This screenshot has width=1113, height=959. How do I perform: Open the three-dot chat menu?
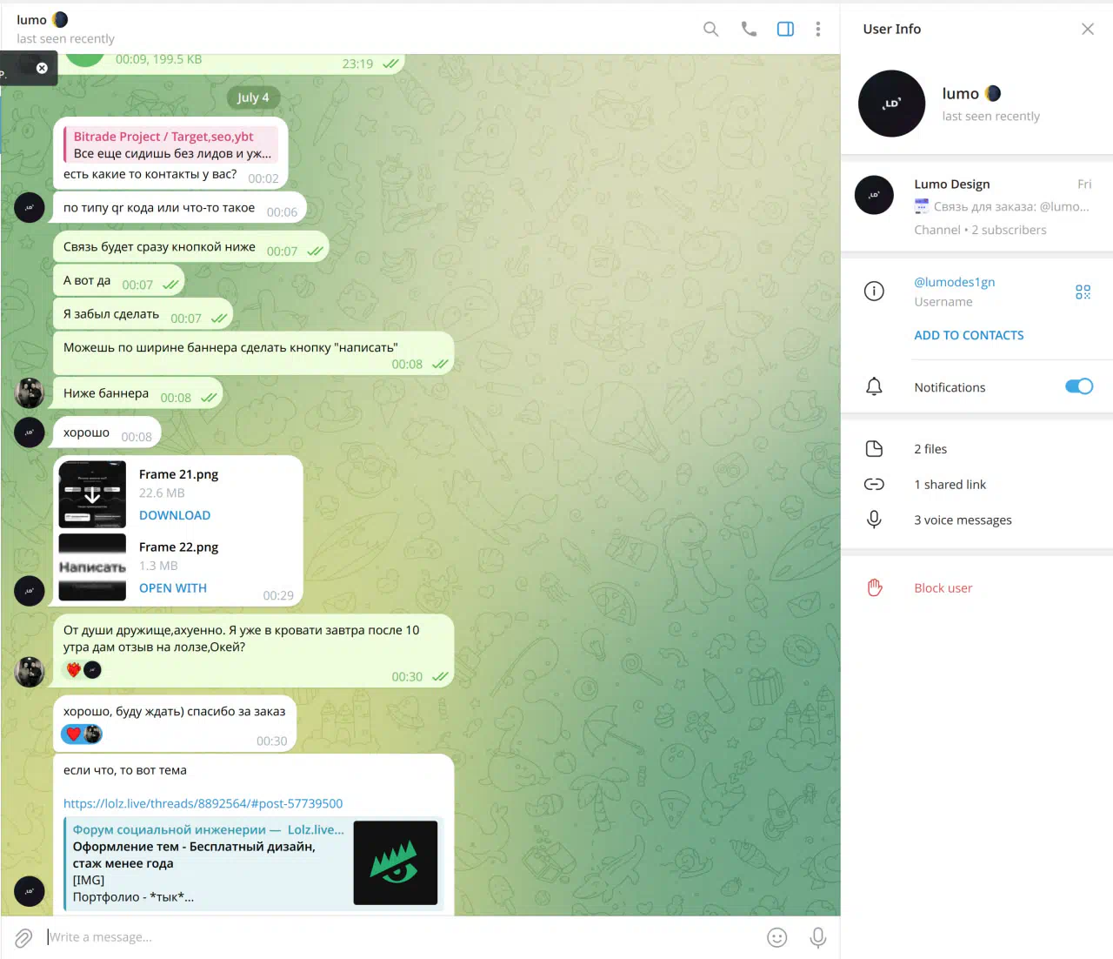click(817, 29)
